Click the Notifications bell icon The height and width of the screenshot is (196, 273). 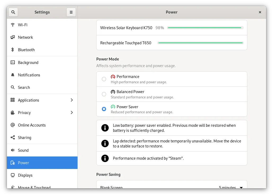(13, 75)
